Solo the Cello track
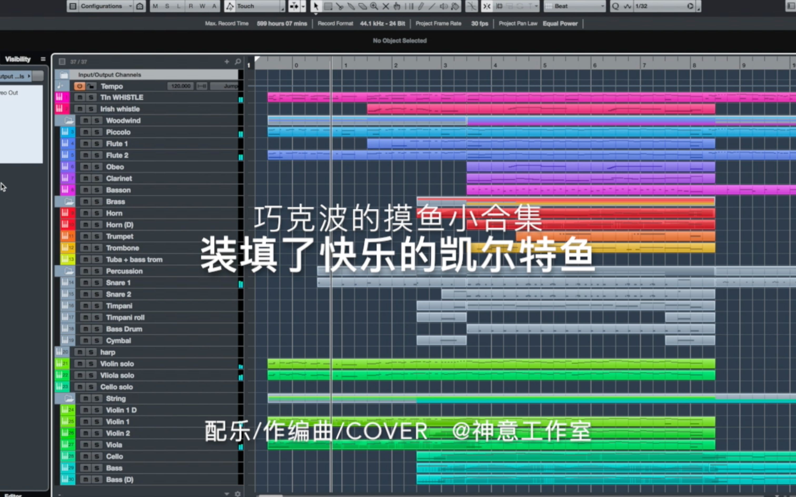The width and height of the screenshot is (796, 497). click(x=97, y=456)
